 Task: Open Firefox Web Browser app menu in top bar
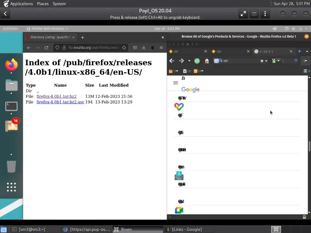pyautogui.click(x=47, y=29)
